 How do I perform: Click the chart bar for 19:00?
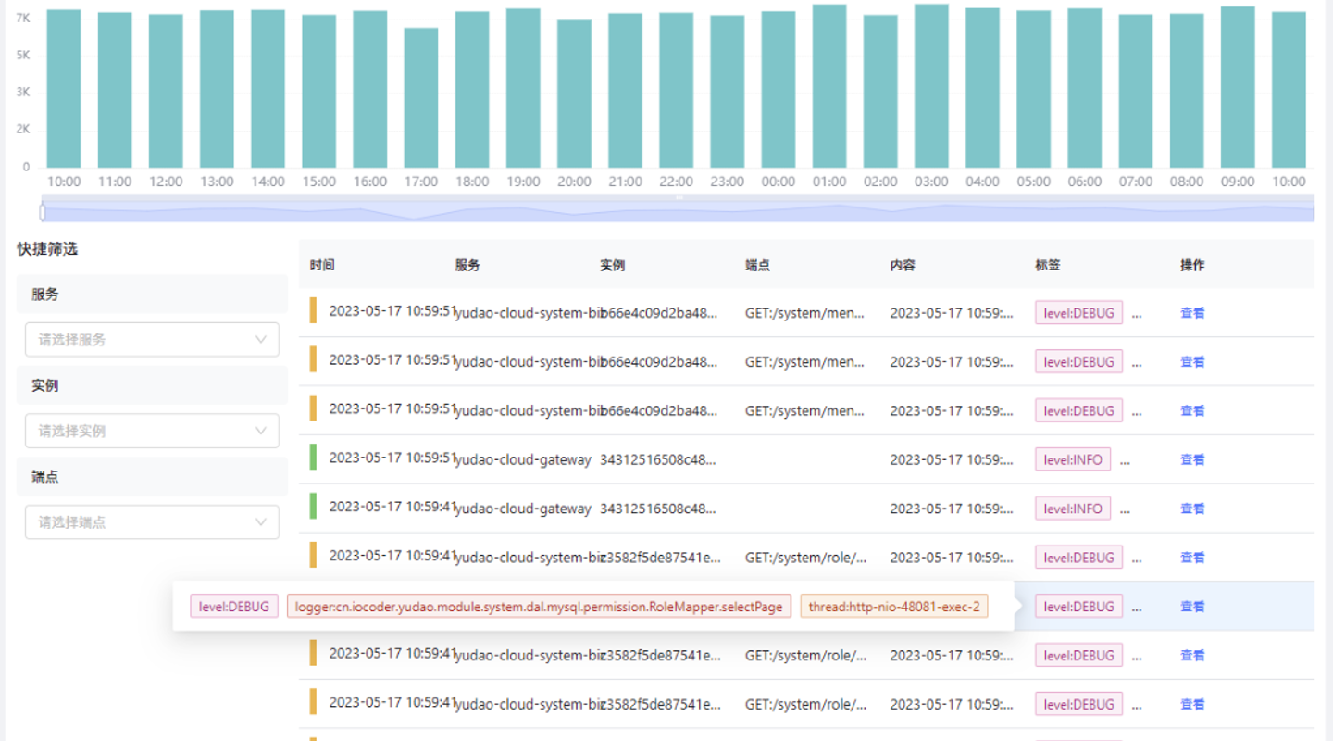(523, 88)
